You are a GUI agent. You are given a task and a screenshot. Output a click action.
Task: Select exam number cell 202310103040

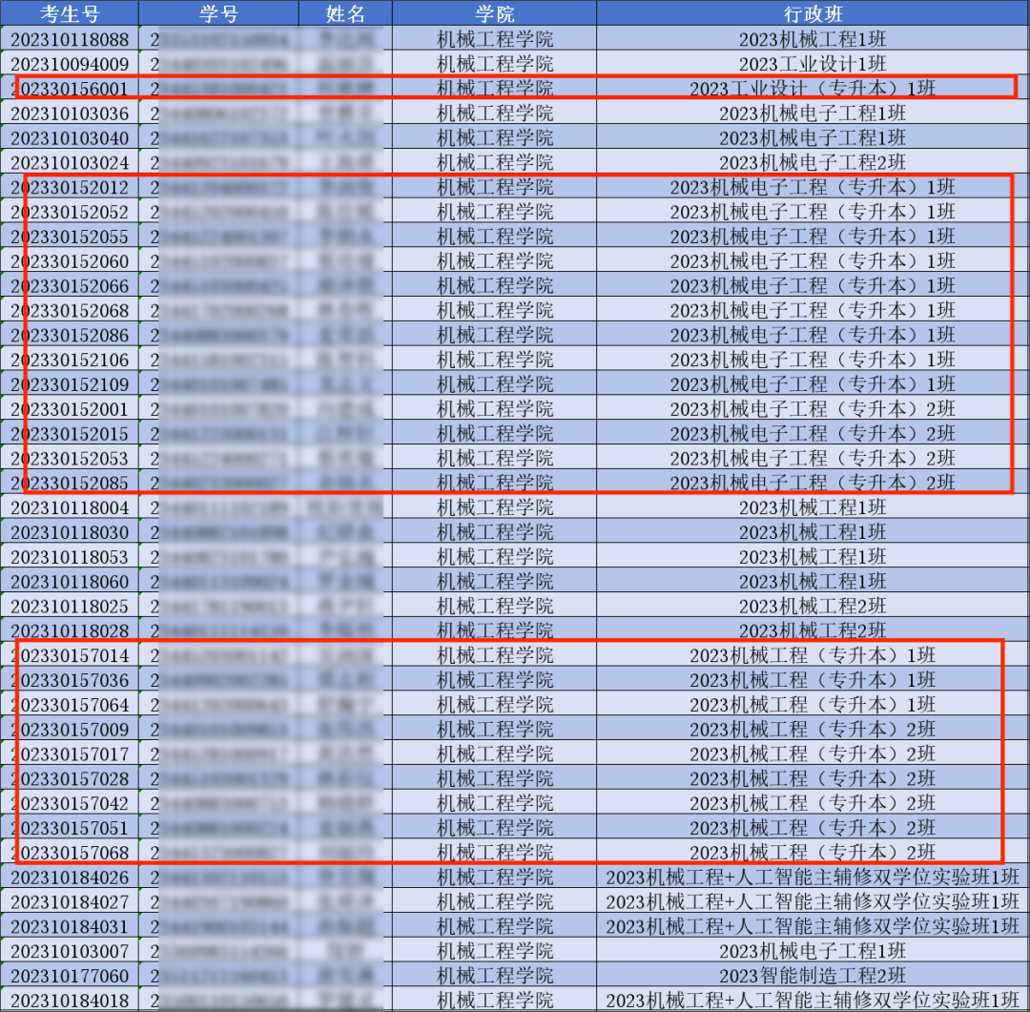click(70, 137)
